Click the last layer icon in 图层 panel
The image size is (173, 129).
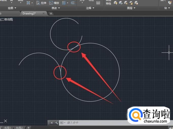[136, 3]
